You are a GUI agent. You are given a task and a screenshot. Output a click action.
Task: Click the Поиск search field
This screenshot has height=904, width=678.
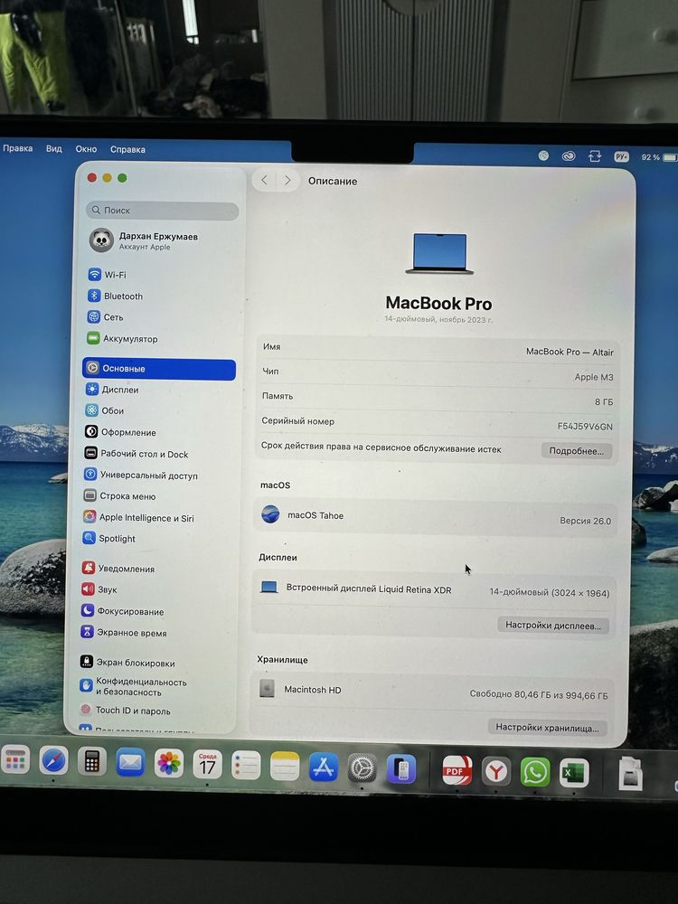point(162,211)
